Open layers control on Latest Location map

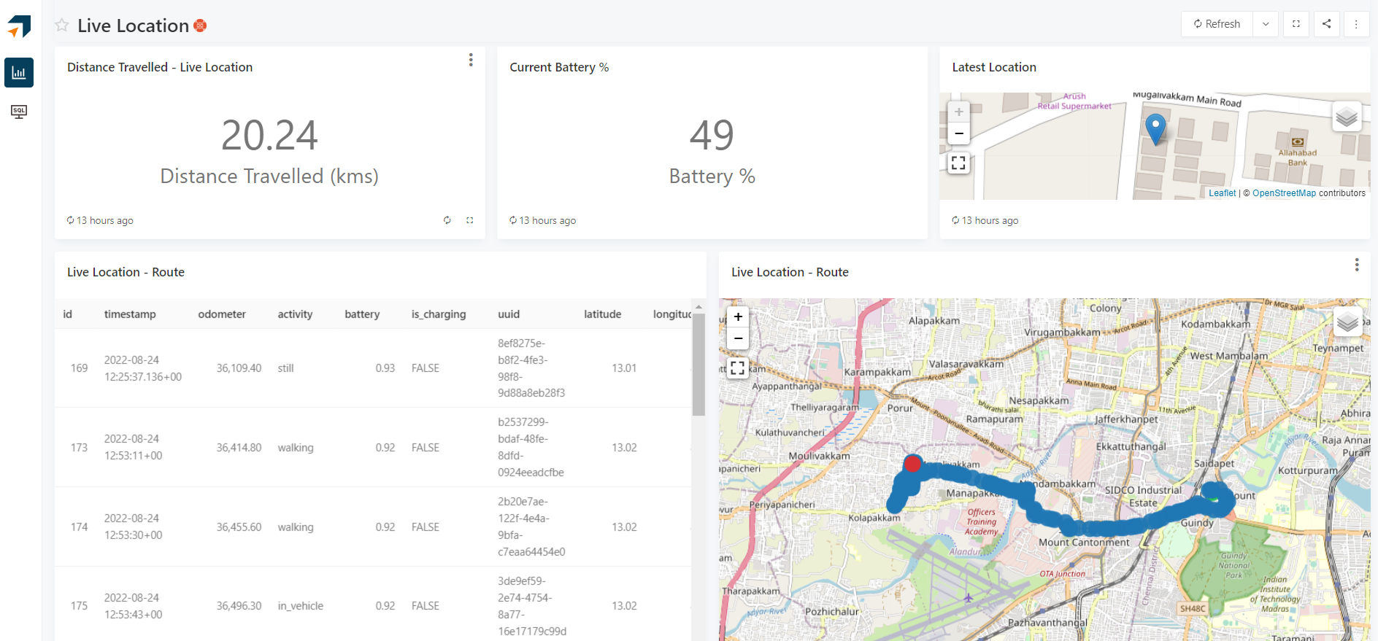pyautogui.click(x=1347, y=116)
